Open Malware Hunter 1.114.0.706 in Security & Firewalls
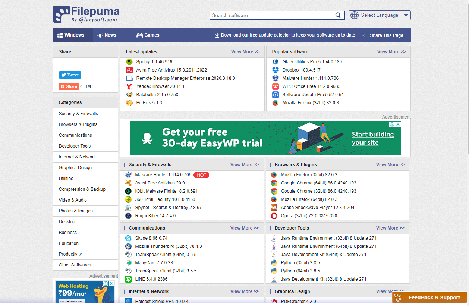Image resolution: width=469 pixels, height=306 pixels. pyautogui.click(x=163, y=175)
